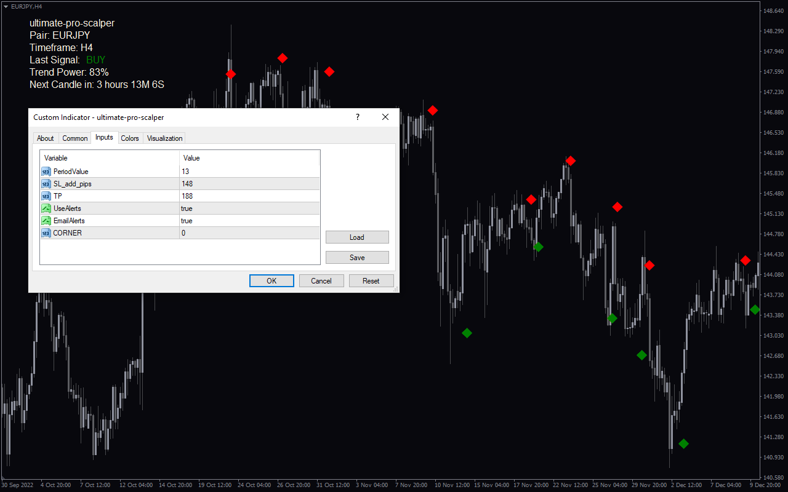788x492 pixels.
Task: Click the help question mark button
Action: pyautogui.click(x=358, y=117)
